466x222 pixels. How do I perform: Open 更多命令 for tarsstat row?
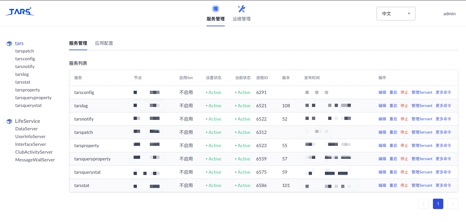point(443,185)
